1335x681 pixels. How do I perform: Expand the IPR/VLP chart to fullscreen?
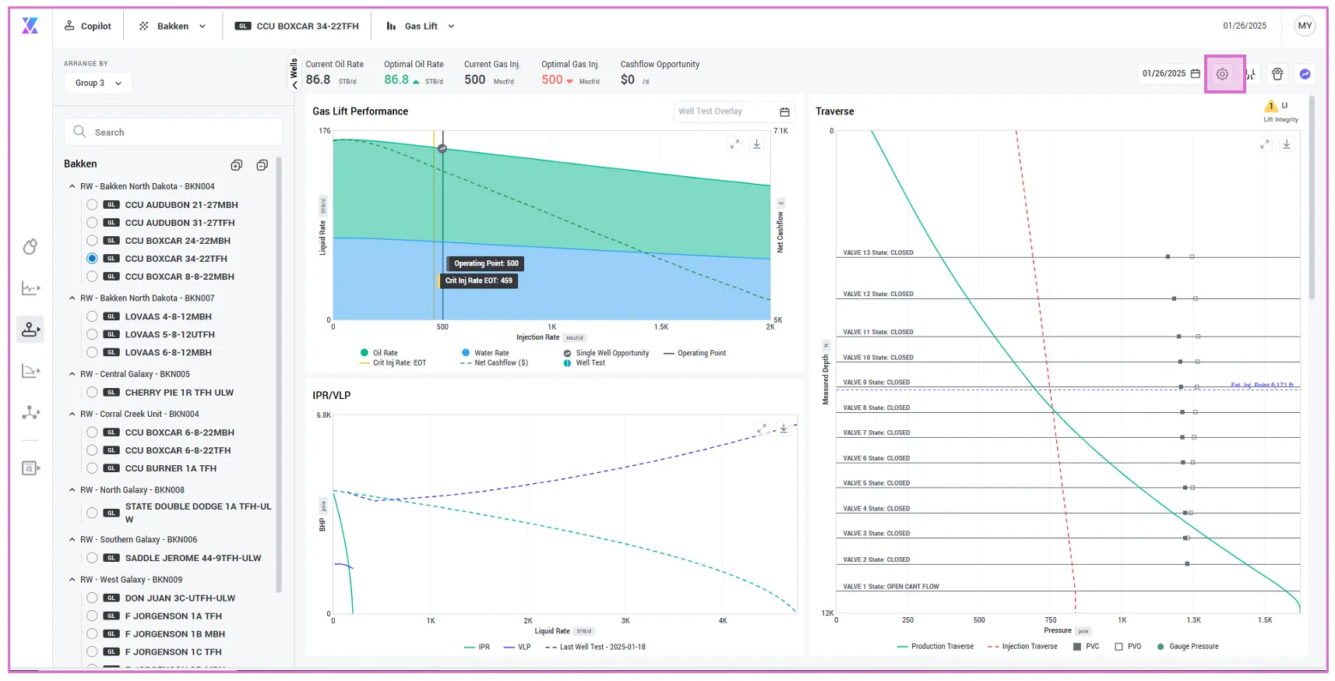click(762, 429)
